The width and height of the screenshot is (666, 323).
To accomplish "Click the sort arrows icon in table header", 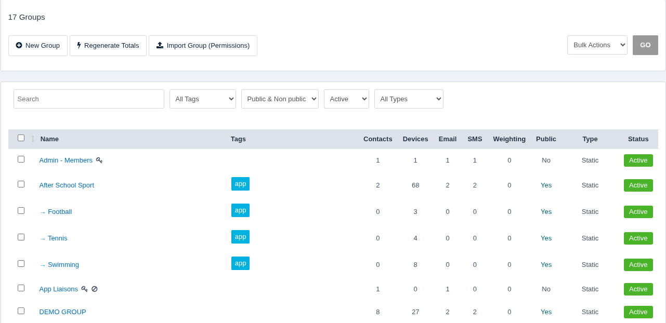I will pyautogui.click(x=33, y=139).
